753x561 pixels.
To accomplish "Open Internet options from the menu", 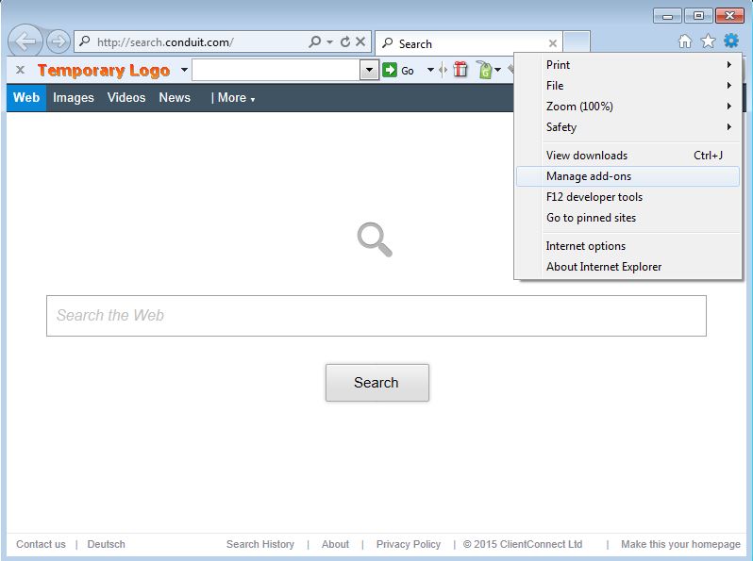I will pyautogui.click(x=628, y=246).
